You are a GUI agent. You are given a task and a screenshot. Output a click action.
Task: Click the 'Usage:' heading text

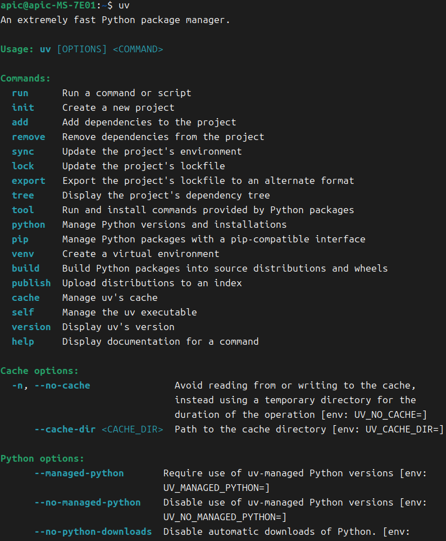(17, 49)
